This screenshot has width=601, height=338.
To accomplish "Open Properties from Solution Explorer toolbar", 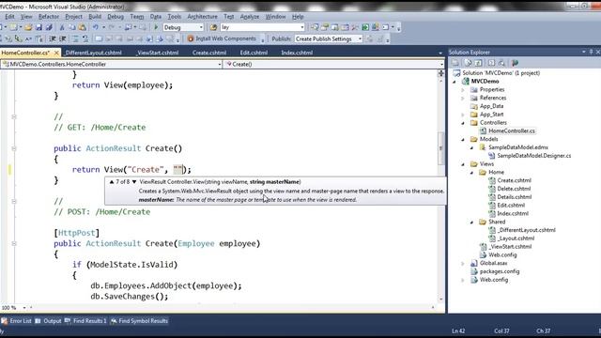I will pyautogui.click(x=455, y=63).
